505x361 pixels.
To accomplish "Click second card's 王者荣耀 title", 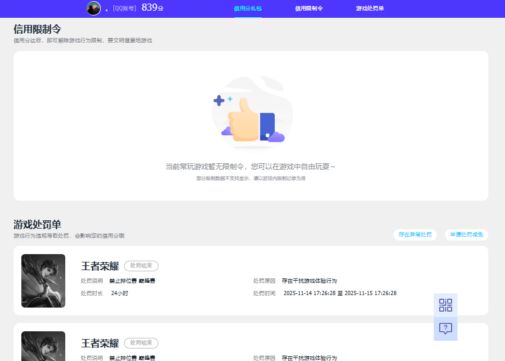I will [x=100, y=343].
